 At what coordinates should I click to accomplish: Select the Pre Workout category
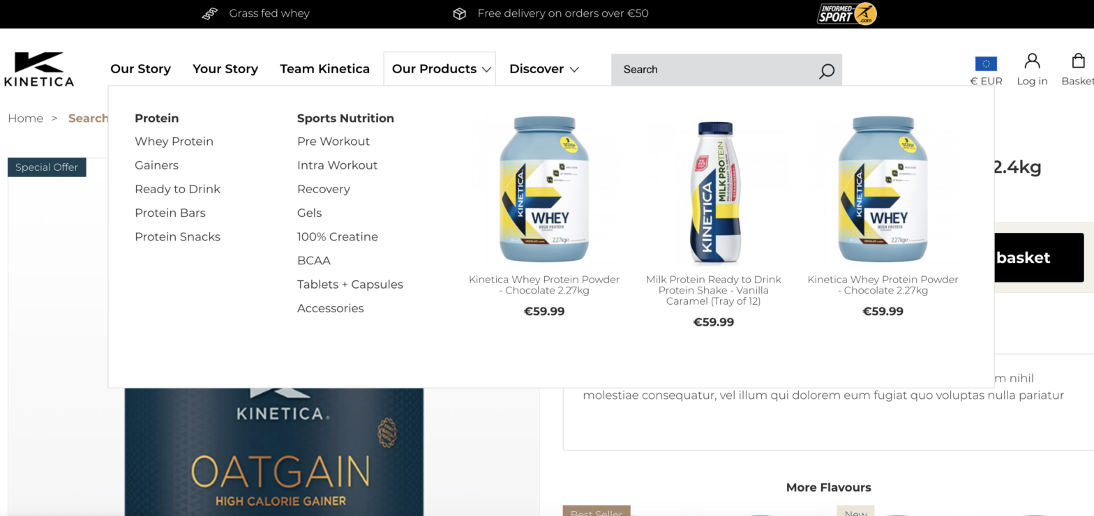click(333, 142)
